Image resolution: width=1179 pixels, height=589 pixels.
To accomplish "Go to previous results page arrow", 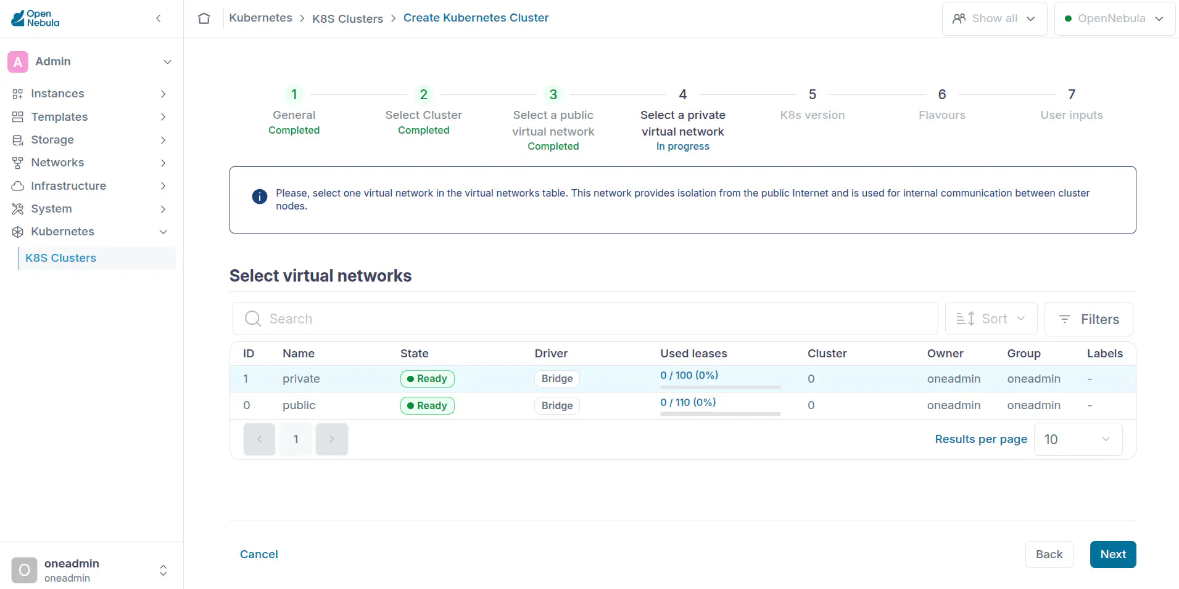I will click(x=259, y=439).
